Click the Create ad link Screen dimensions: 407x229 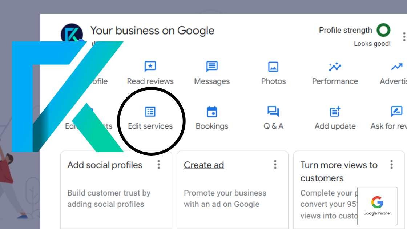[x=203, y=165]
